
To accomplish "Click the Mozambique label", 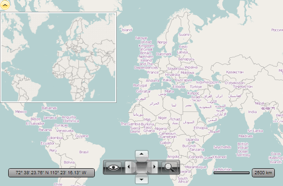I will pos(196,167).
